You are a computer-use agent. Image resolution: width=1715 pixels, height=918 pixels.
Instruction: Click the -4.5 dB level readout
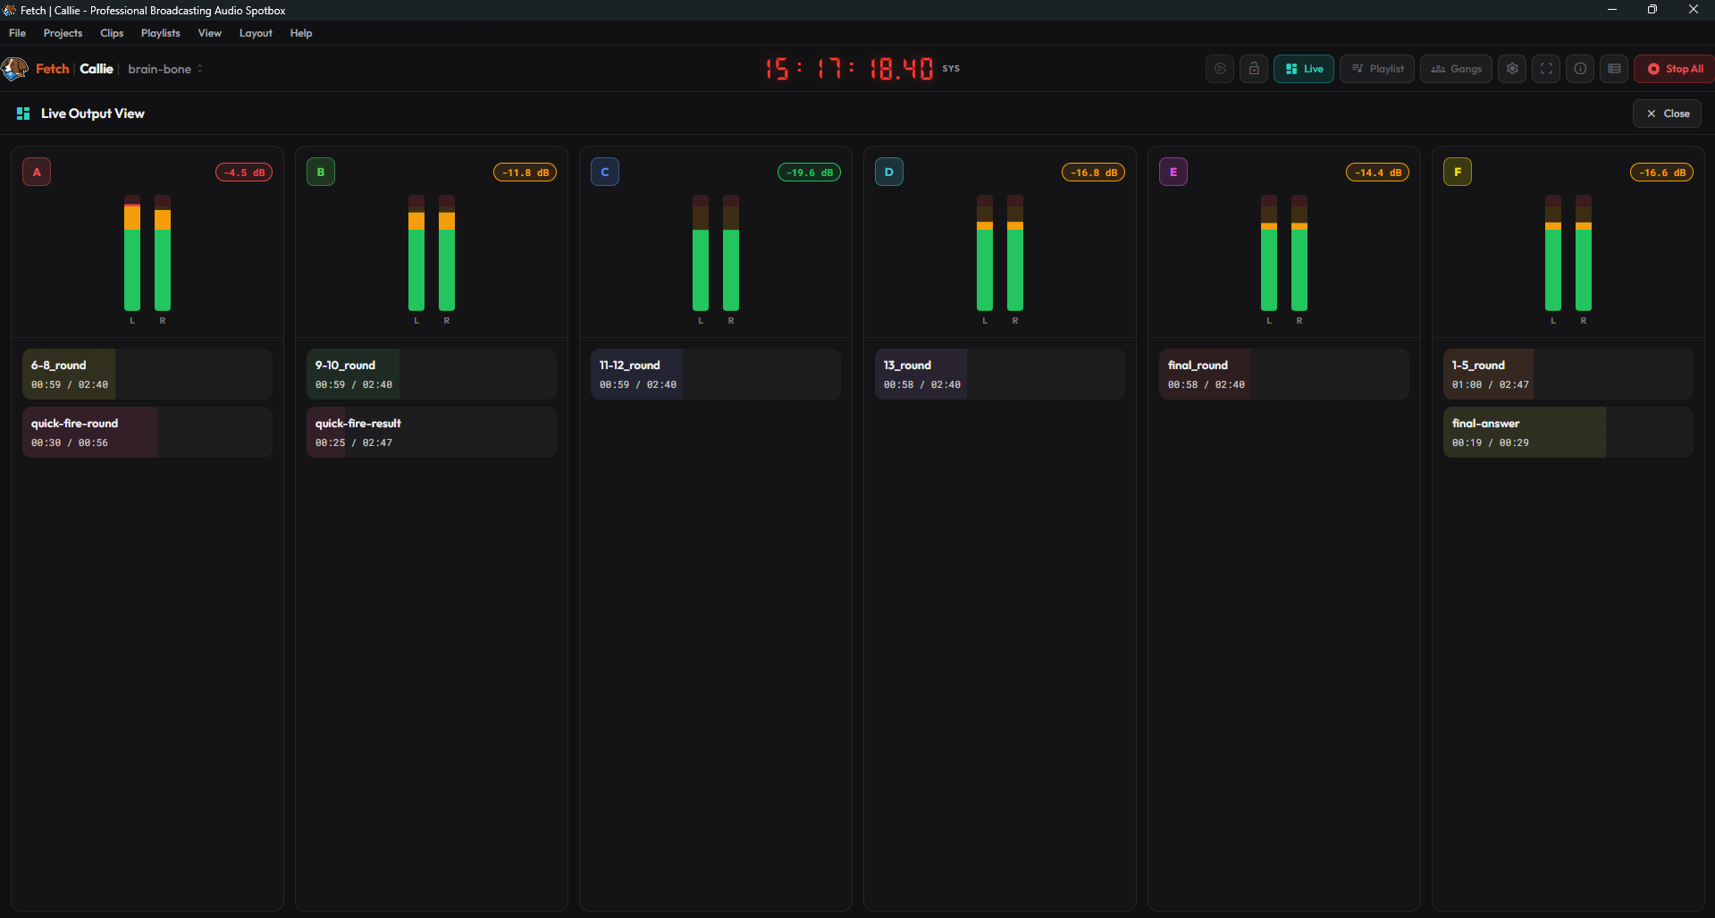pos(244,173)
